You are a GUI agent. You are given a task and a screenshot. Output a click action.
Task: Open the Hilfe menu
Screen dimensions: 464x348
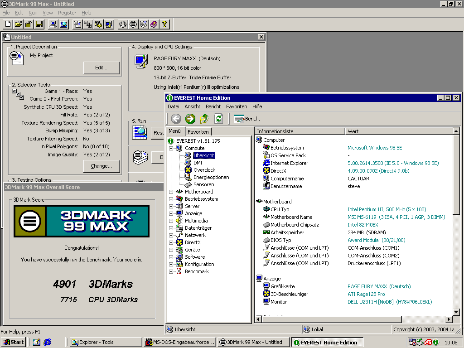(x=257, y=106)
